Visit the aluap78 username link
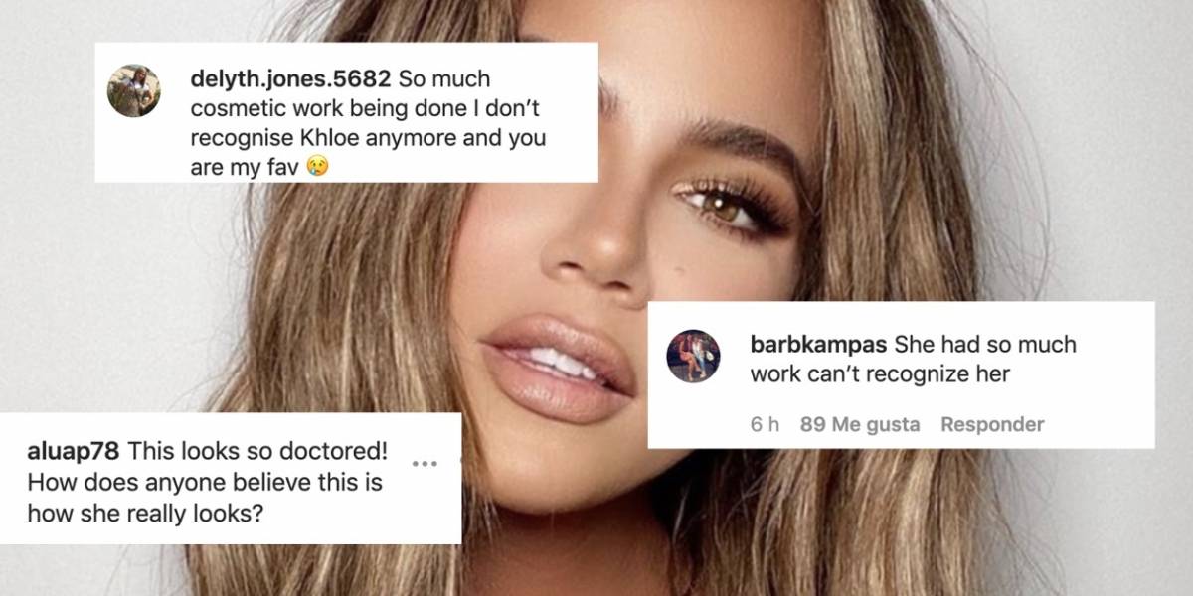Screen dimensions: 1193x596 coord(74,452)
